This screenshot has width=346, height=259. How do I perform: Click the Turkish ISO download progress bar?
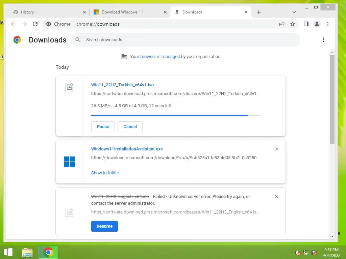pyautogui.click(x=175, y=115)
